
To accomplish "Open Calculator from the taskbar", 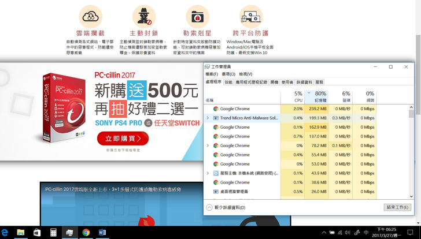I will [x=53, y=233].
